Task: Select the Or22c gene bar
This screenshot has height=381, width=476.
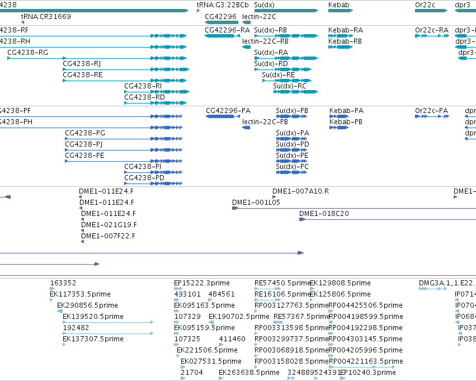Action: [431, 11]
